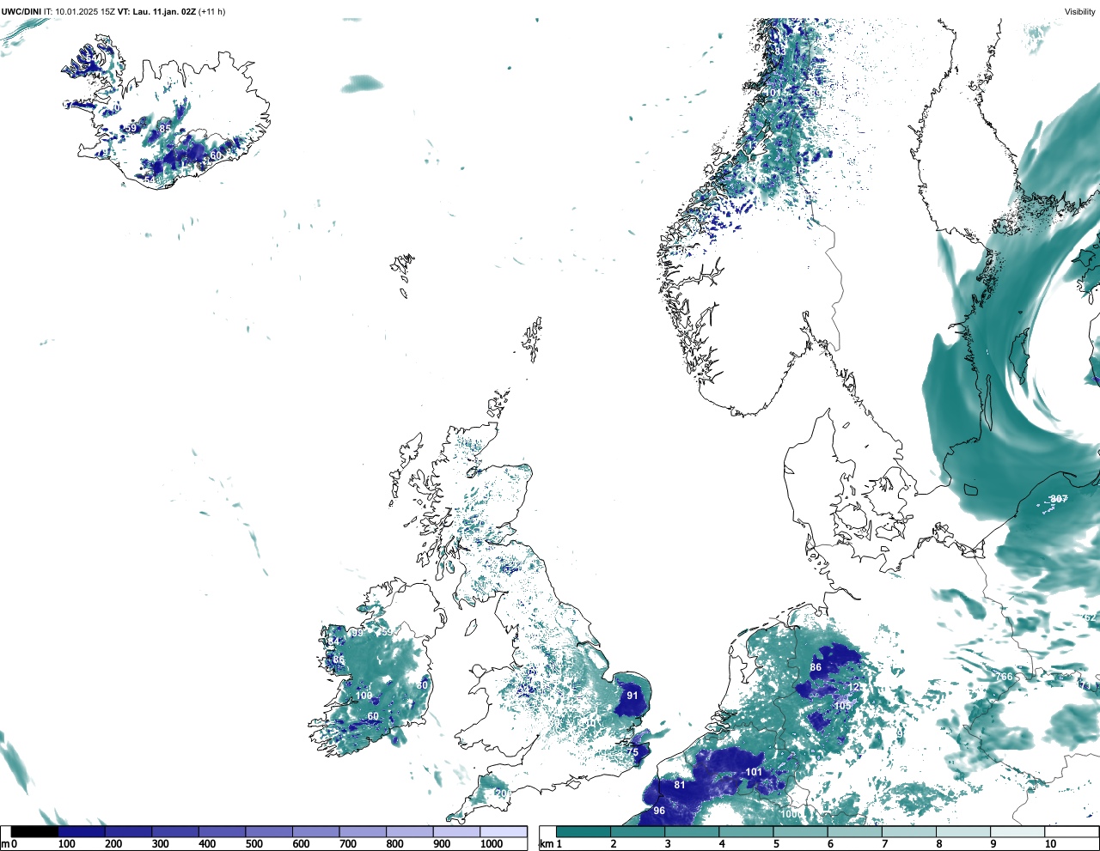
Task: Click the 'UWC/DINI' header text
Action: click(x=21, y=12)
